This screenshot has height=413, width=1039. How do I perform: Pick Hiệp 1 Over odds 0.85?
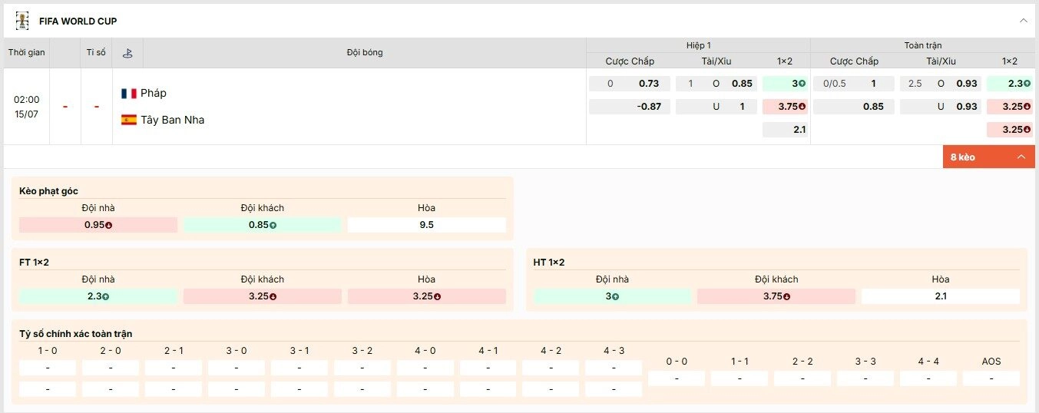tap(716, 84)
